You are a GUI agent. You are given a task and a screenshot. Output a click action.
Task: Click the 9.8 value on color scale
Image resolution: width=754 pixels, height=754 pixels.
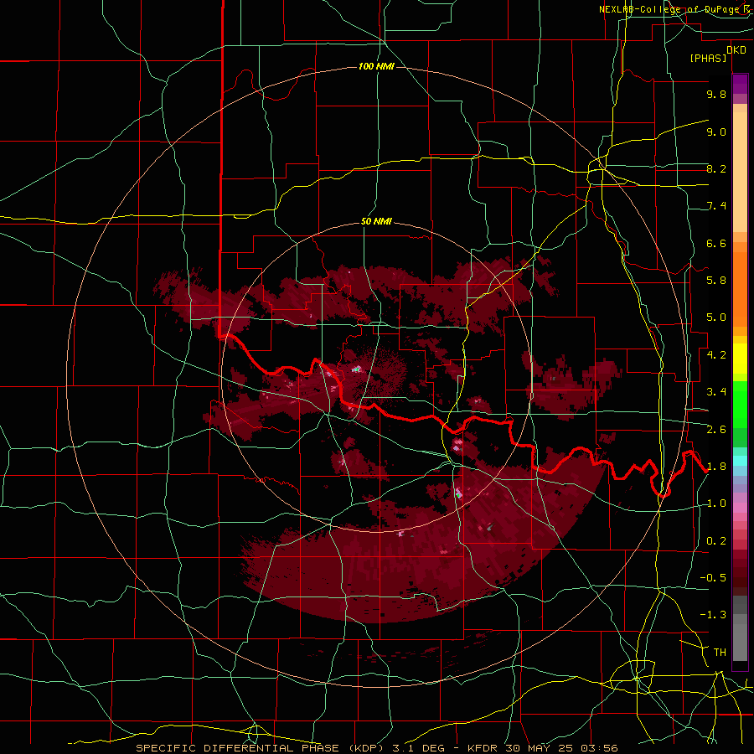[716, 94]
